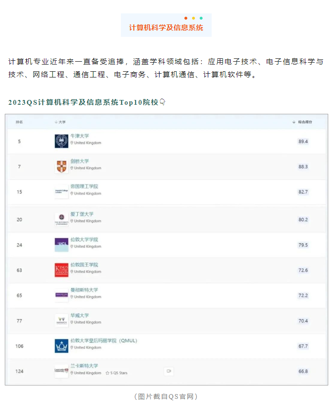
Task: Click United Kingdom location under 牛津大学
Action: 86,143
